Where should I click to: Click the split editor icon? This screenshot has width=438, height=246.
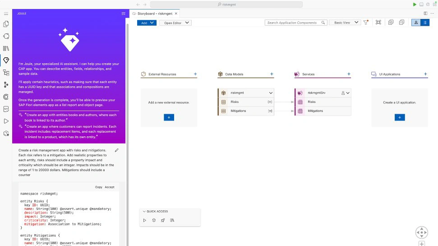(x=425, y=14)
